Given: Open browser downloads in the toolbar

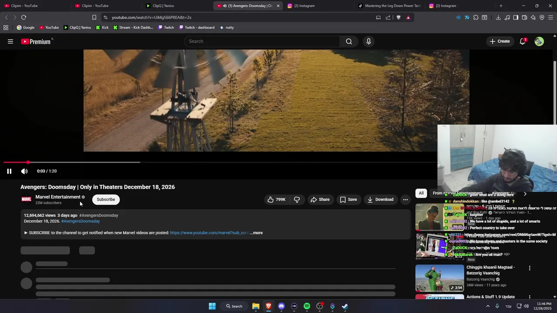Looking at the screenshot, I should pyautogui.click(x=498, y=17).
